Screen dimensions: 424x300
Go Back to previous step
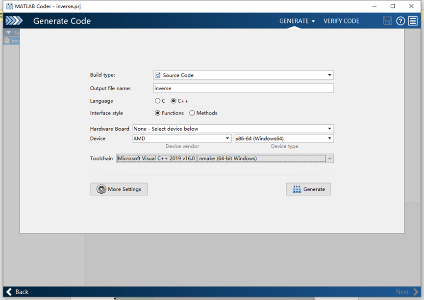(x=17, y=292)
